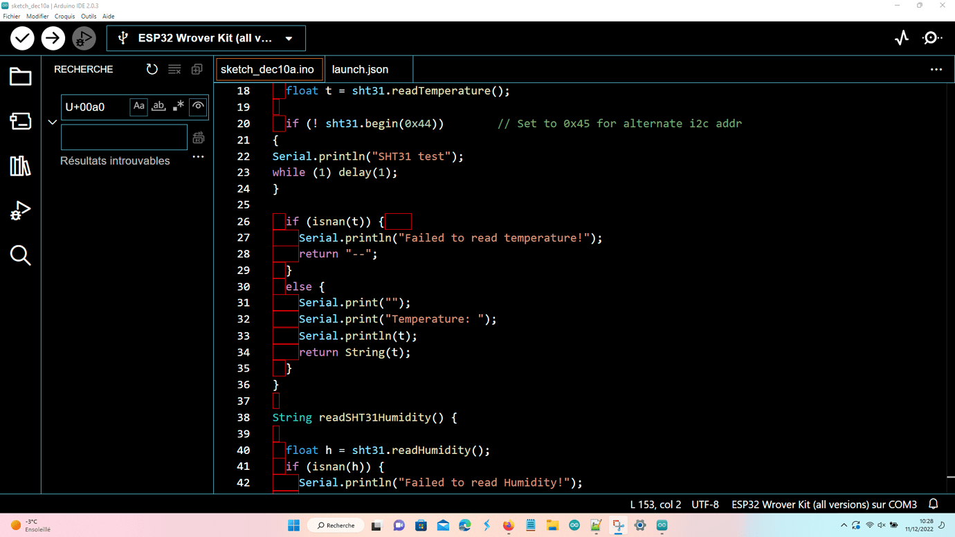Image resolution: width=955 pixels, height=537 pixels.
Task: Switch to the launch.json tab
Action: coord(361,69)
